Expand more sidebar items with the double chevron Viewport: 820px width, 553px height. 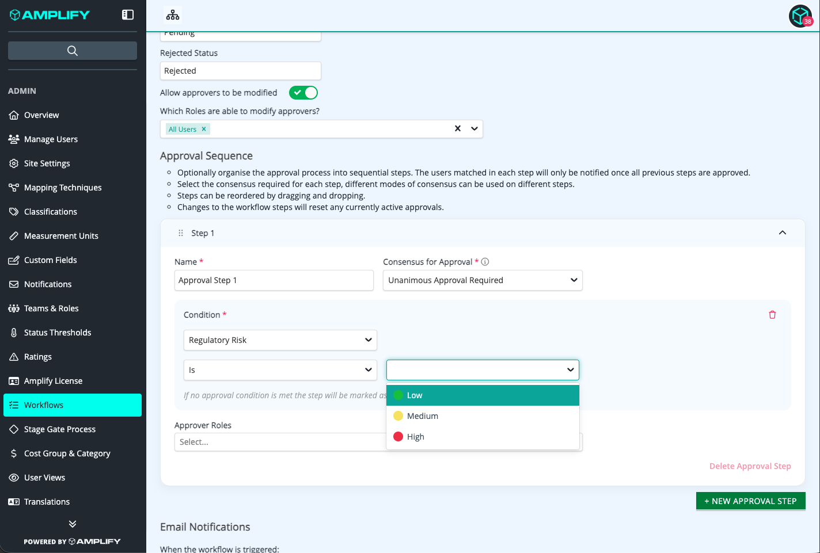click(73, 524)
